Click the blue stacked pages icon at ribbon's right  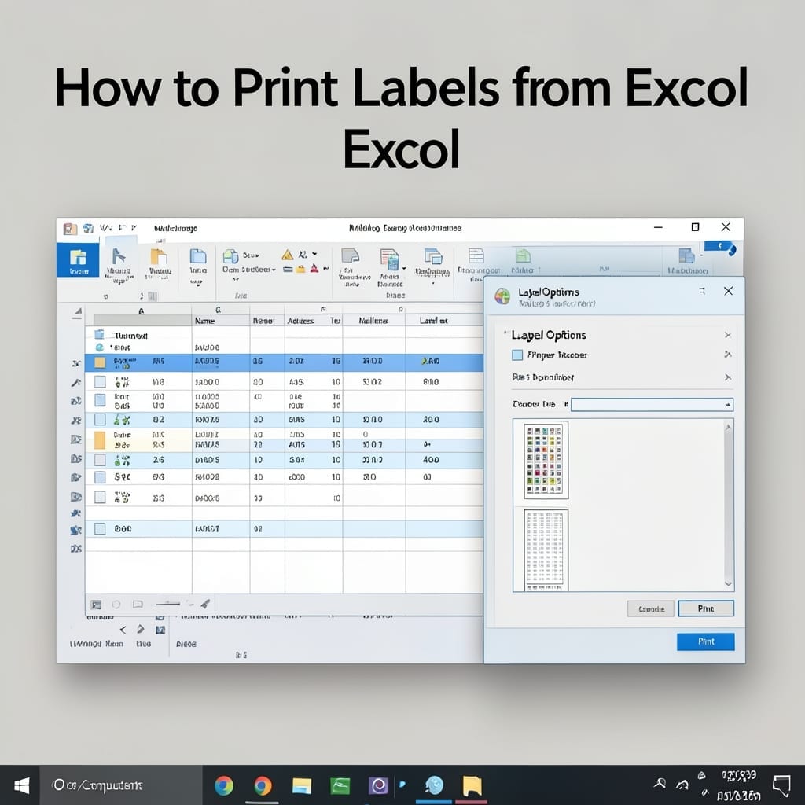(x=686, y=255)
